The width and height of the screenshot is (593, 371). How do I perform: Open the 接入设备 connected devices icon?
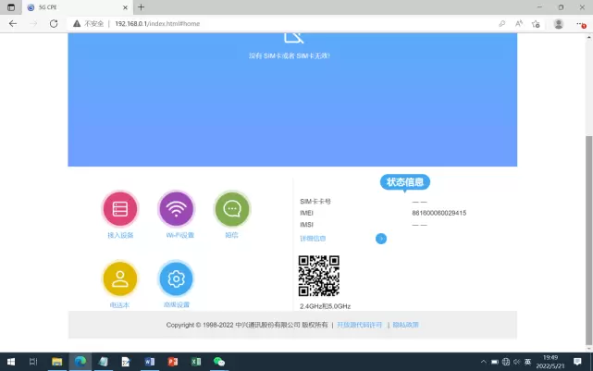point(119,209)
